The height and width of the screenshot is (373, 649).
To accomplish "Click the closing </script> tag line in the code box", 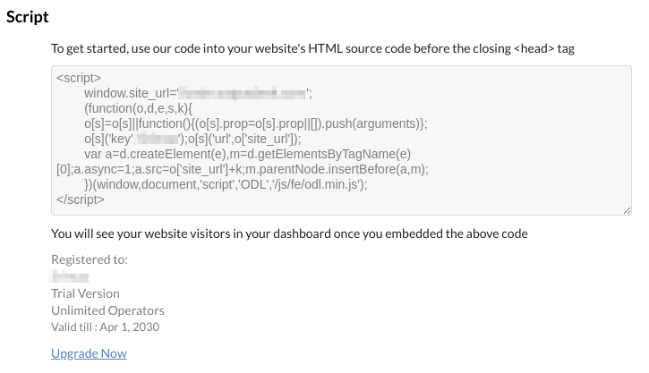I will tap(81, 199).
